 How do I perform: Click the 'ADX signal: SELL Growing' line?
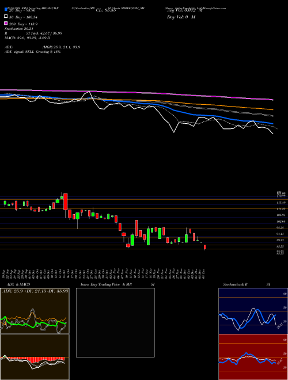(32, 52)
